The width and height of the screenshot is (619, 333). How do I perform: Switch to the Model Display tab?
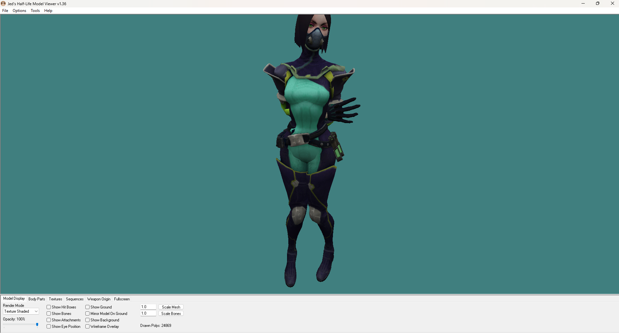(x=14, y=298)
